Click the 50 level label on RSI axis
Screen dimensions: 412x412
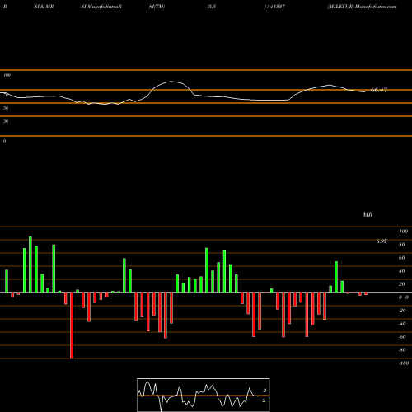(6, 108)
